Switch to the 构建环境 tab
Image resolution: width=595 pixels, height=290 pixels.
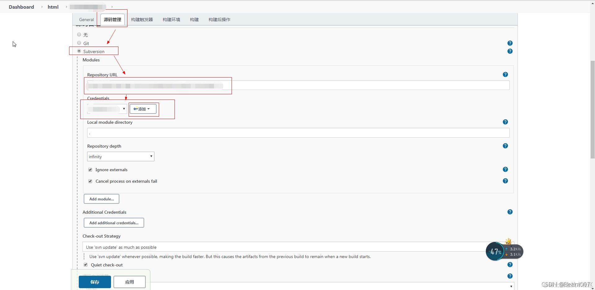[171, 20]
